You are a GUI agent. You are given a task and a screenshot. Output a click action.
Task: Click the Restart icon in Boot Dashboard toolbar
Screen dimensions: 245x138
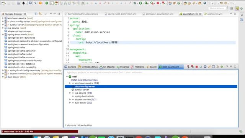click(x=188, y=67)
